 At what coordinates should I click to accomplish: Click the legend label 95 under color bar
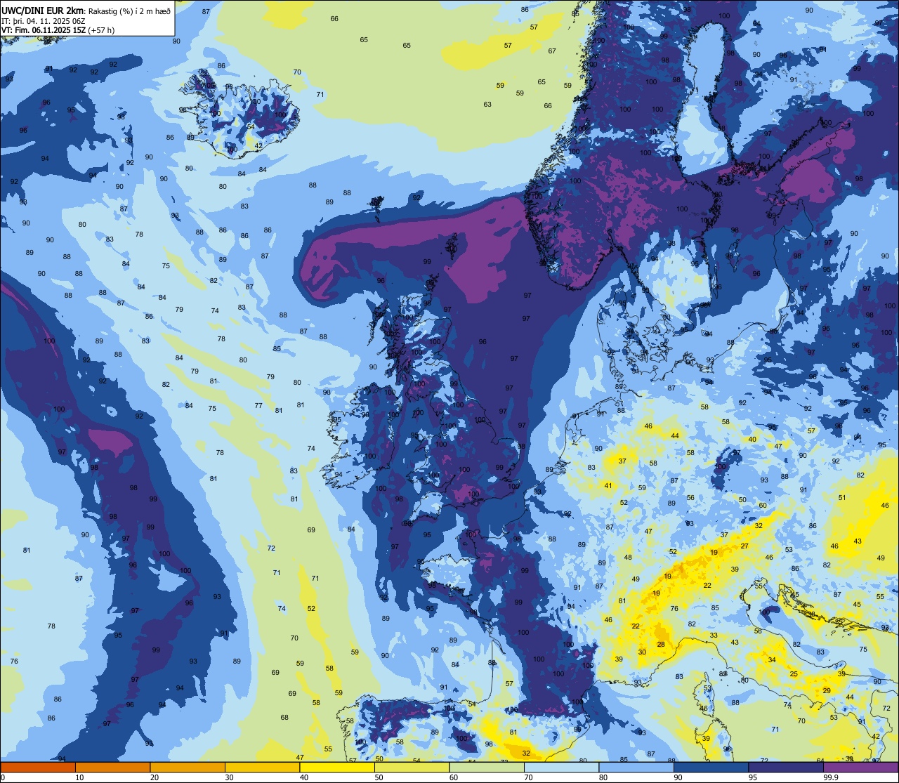pyautogui.click(x=753, y=777)
